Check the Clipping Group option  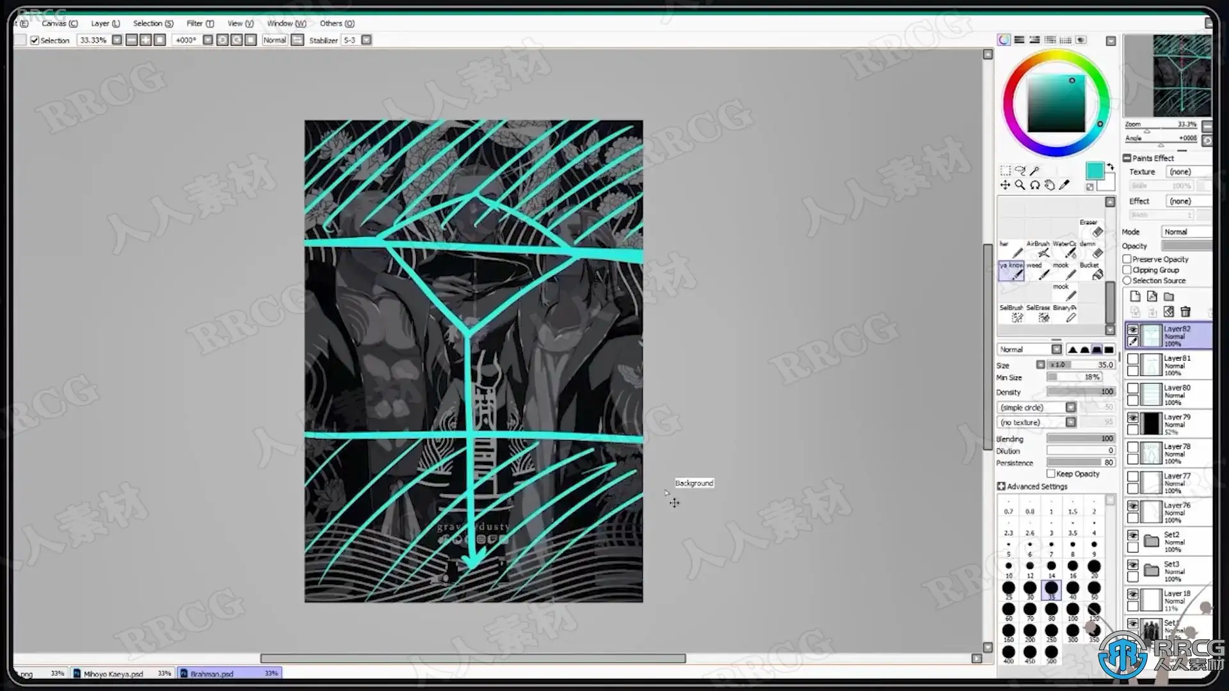tap(1127, 270)
